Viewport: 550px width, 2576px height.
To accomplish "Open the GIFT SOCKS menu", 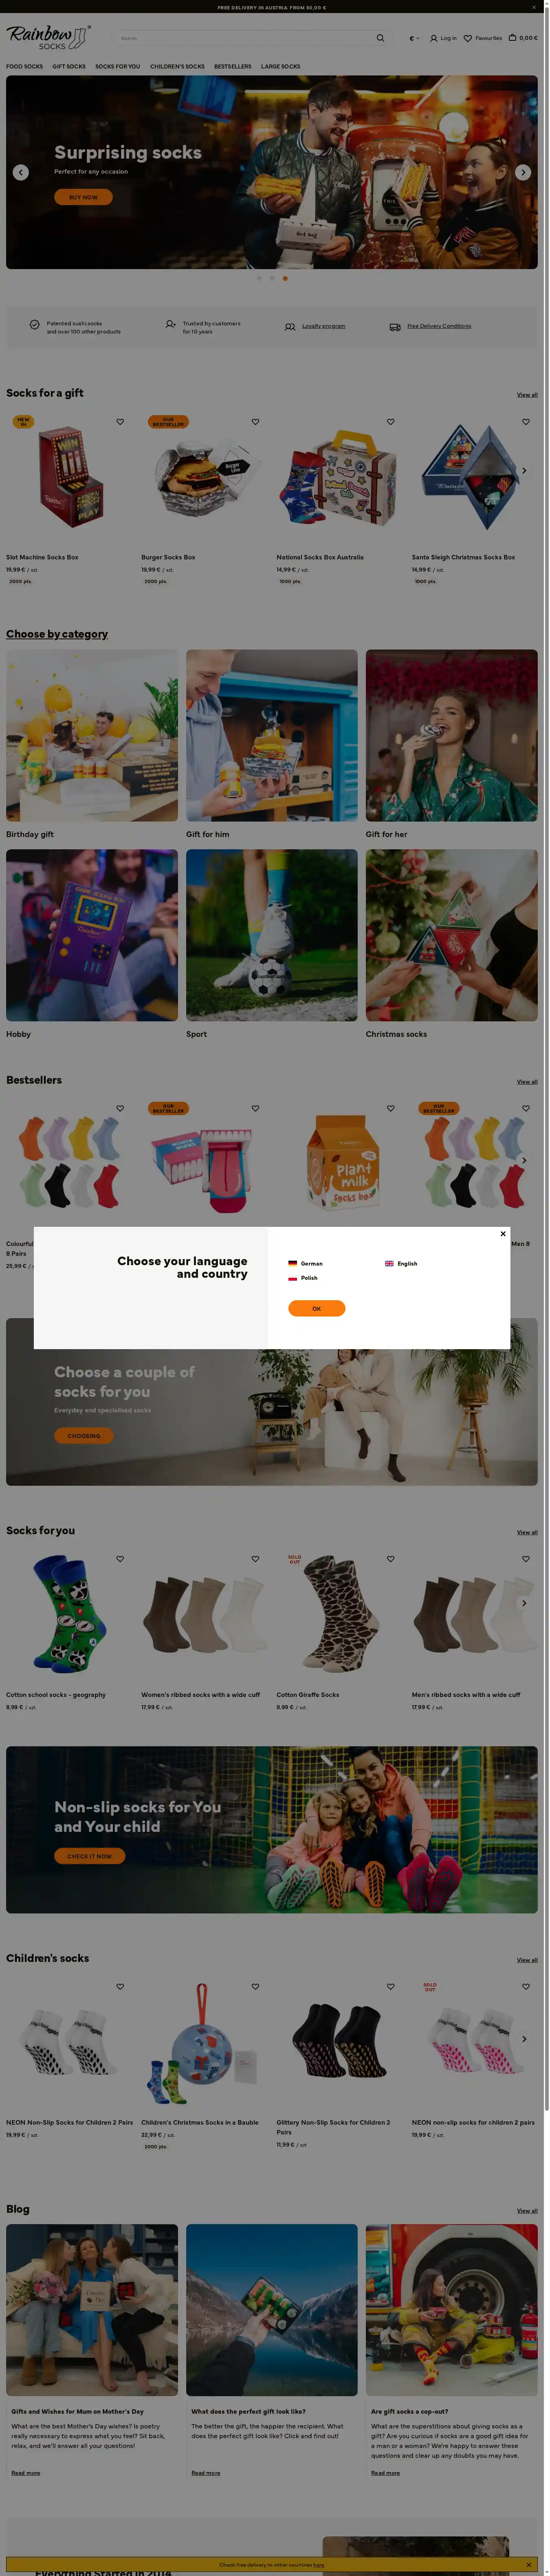I will point(69,66).
